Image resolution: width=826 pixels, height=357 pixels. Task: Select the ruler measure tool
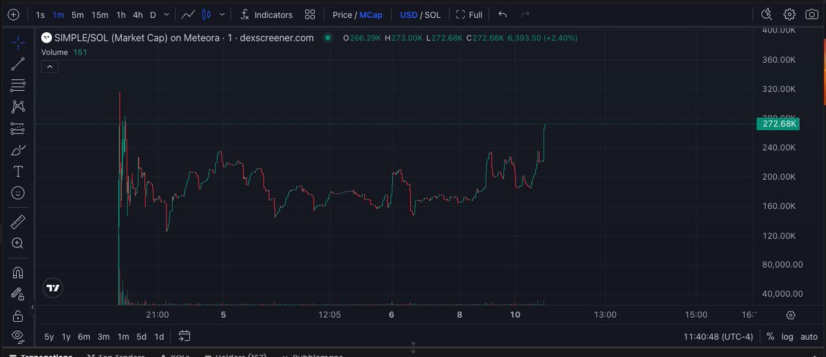coord(18,221)
